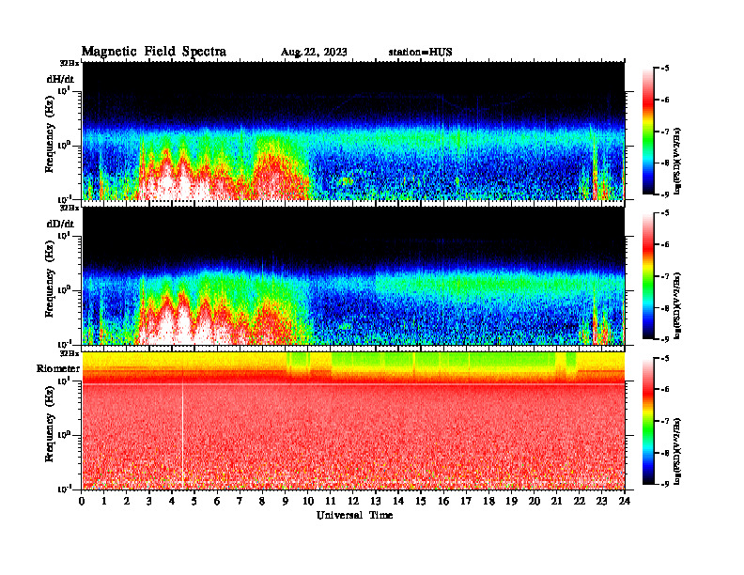This screenshot has height=575, width=744.
Task: Click hour tick label "4" on time axis
Action: click(x=172, y=502)
